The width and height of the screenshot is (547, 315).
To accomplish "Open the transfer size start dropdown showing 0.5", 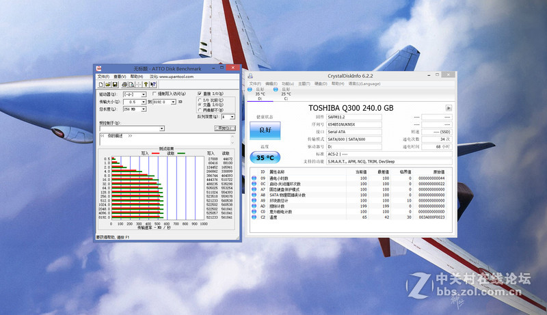I will pos(144,102).
